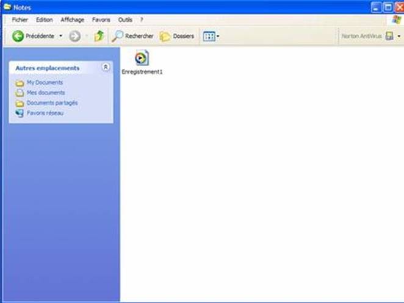Expand the views dropdown arrow
The width and height of the screenshot is (404, 303).
coord(218,37)
